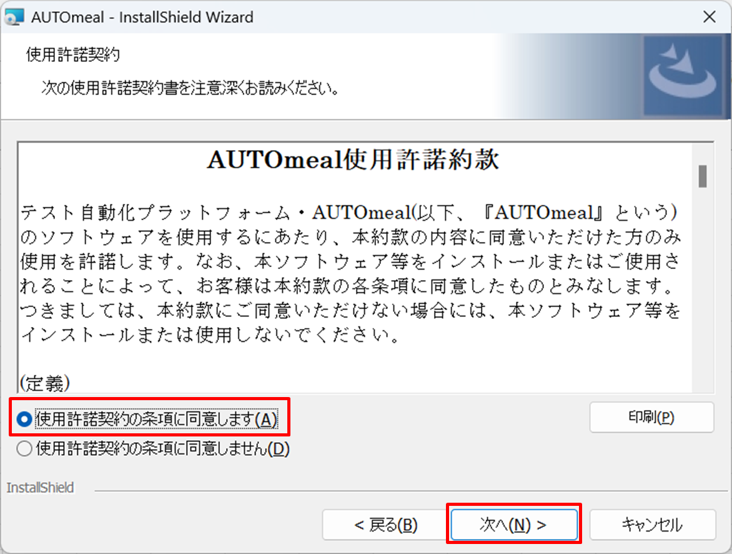
Task: Close the InstallShield Wizard window
Action: pos(709,17)
